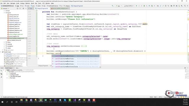Open the Android project view dropdown

(5, 9)
